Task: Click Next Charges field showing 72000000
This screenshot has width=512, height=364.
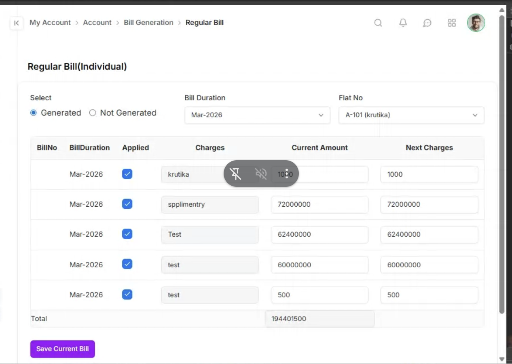Action: pyautogui.click(x=429, y=204)
